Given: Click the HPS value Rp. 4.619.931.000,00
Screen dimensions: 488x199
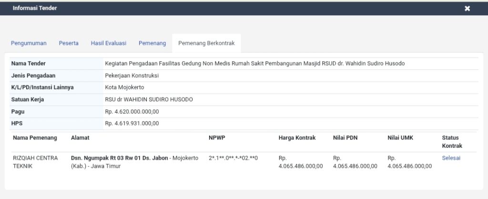Looking at the screenshot, I should click(x=132, y=123).
